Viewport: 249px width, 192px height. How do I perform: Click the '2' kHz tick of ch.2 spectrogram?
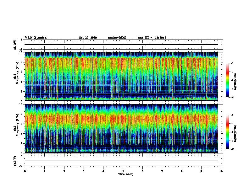(x=22, y=143)
